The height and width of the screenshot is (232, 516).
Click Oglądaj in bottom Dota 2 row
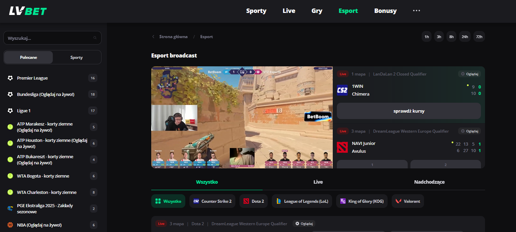tap(304, 224)
